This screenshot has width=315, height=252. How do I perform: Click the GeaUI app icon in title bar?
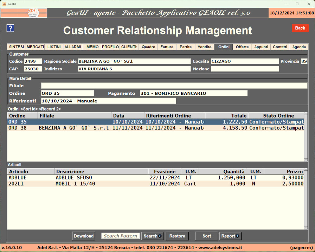click(4, 4)
